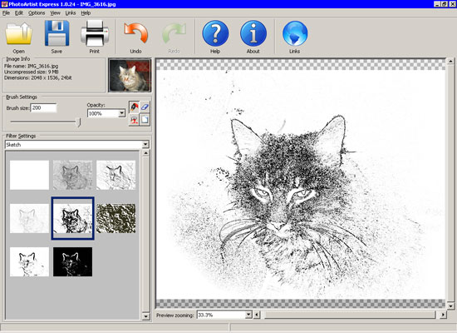457x333 pixels.
Task: Click the filter list scroll down arrow
Action: pos(145,316)
